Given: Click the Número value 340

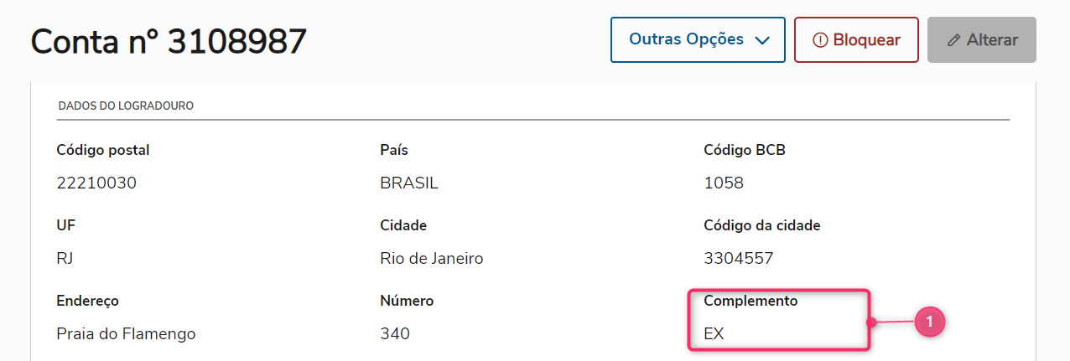Looking at the screenshot, I should tap(395, 334).
